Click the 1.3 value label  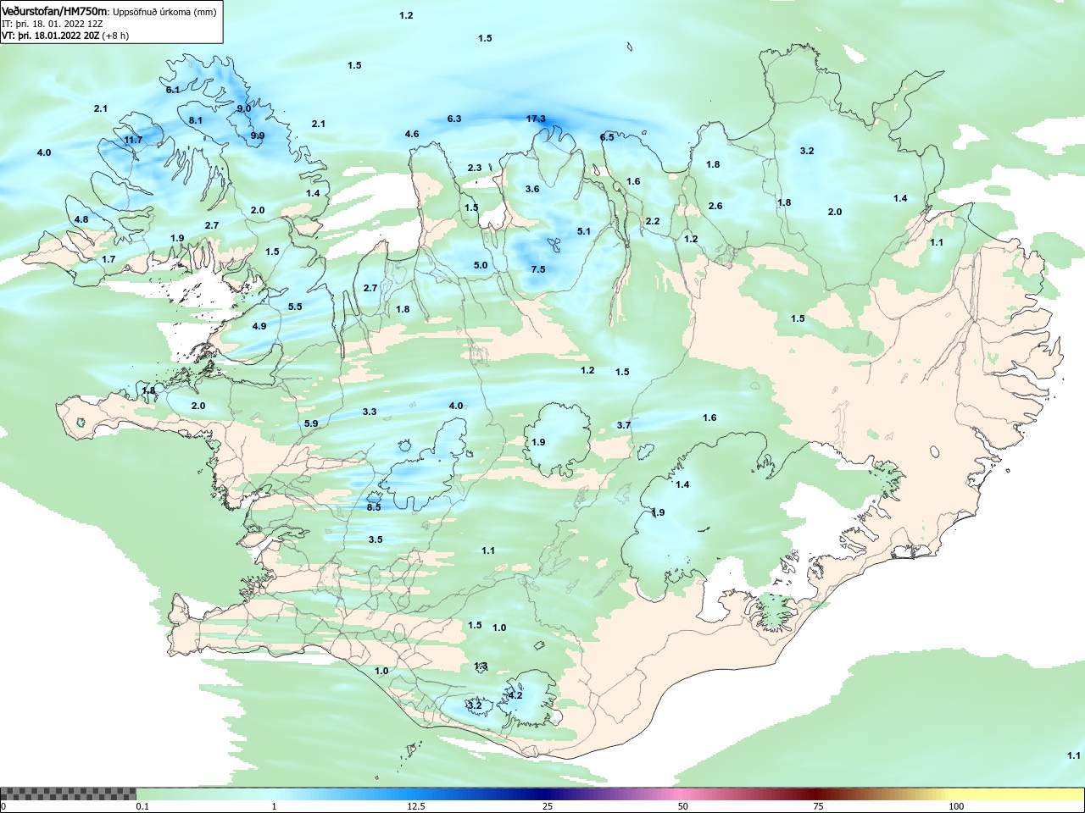tap(481, 666)
